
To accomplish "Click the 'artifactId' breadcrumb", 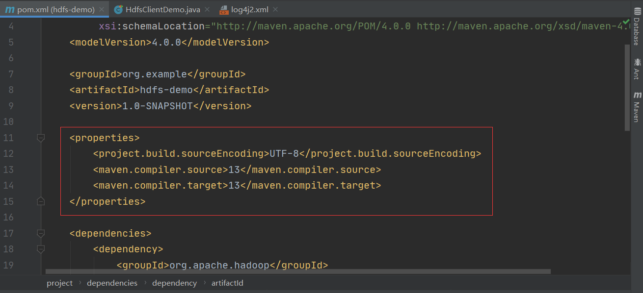I will pos(227,283).
